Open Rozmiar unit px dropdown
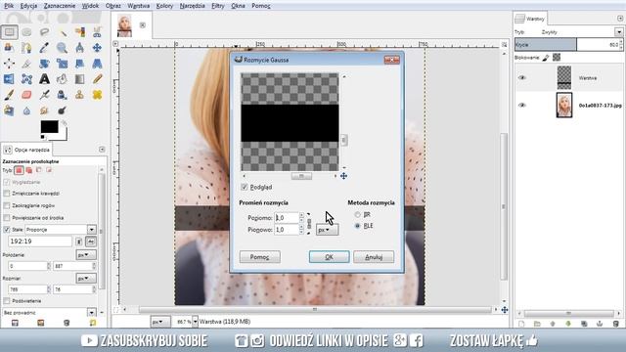Viewport: 626px width, 352px height. tap(85, 278)
